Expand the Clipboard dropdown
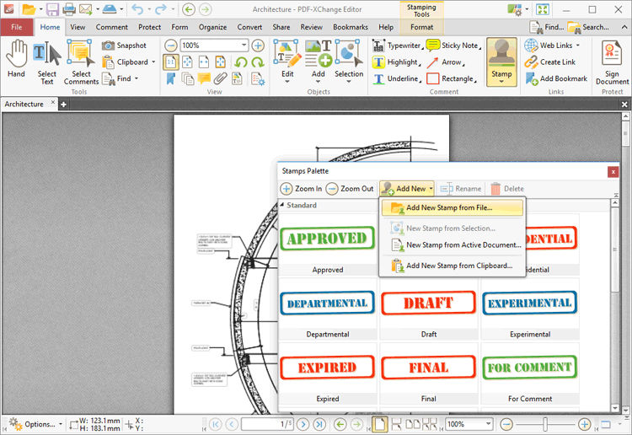 pos(153,62)
